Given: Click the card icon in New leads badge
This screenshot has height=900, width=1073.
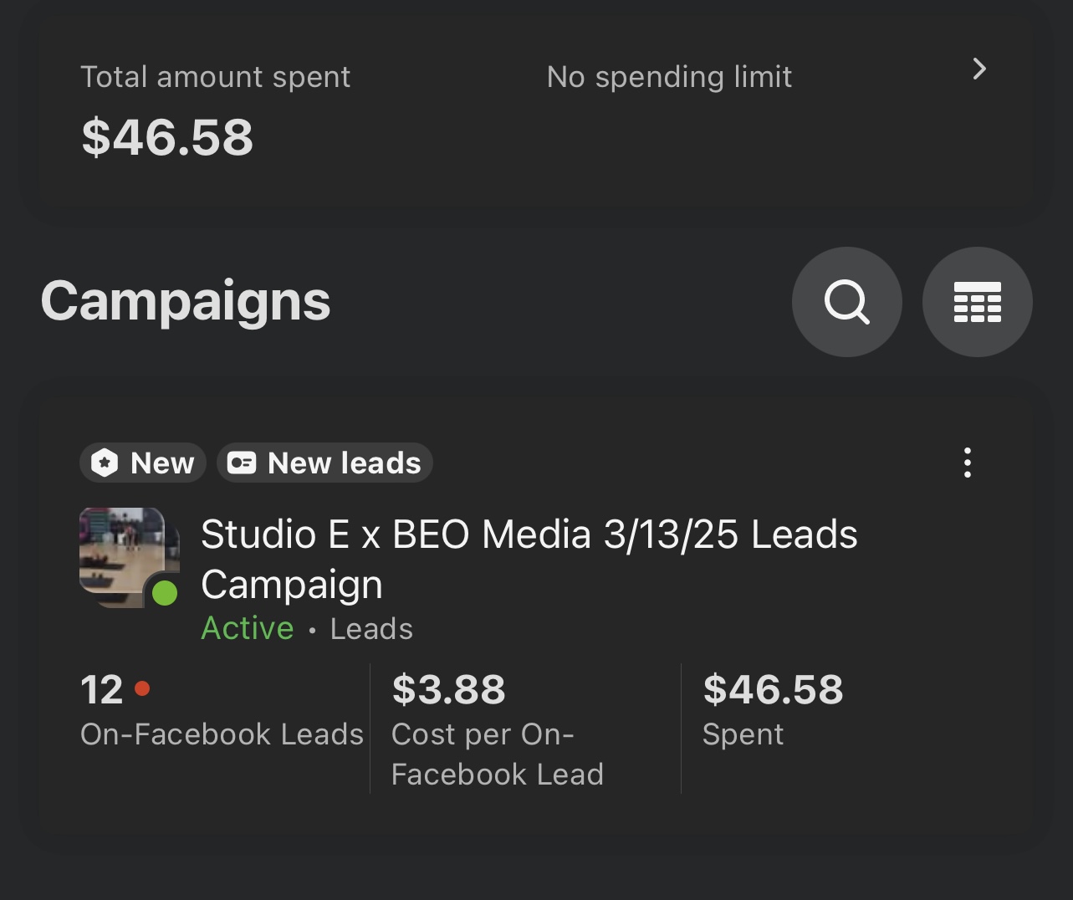Looking at the screenshot, I should 242,463.
